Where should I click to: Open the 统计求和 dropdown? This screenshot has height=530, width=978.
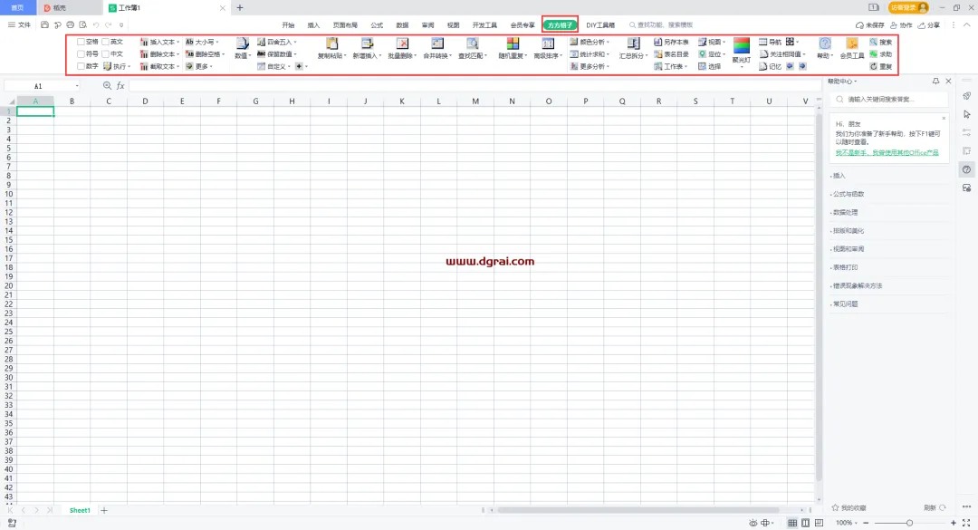(x=590, y=54)
